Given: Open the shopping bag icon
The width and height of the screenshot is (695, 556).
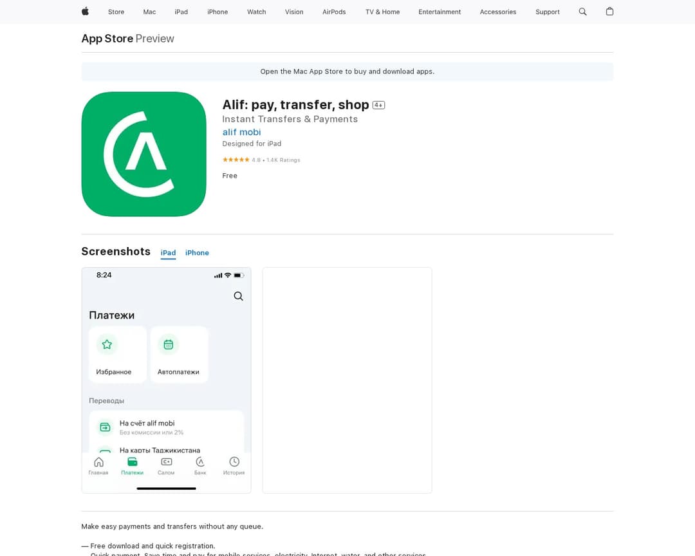Looking at the screenshot, I should pyautogui.click(x=609, y=12).
